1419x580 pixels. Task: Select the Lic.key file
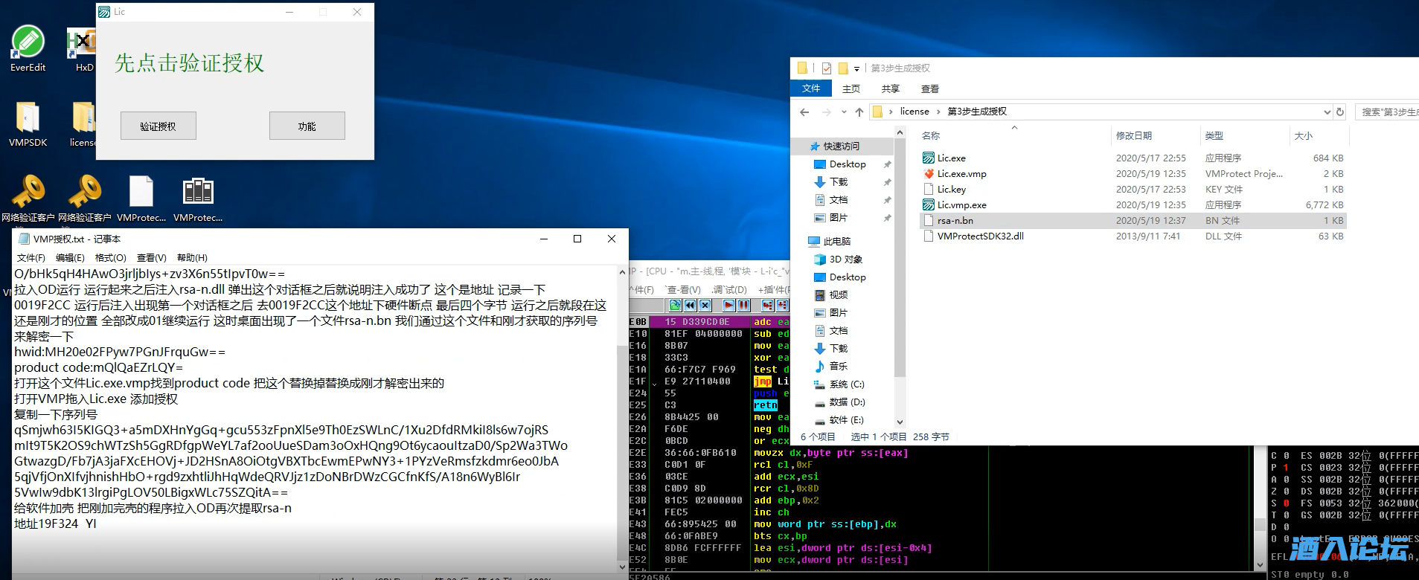(1133, 189)
